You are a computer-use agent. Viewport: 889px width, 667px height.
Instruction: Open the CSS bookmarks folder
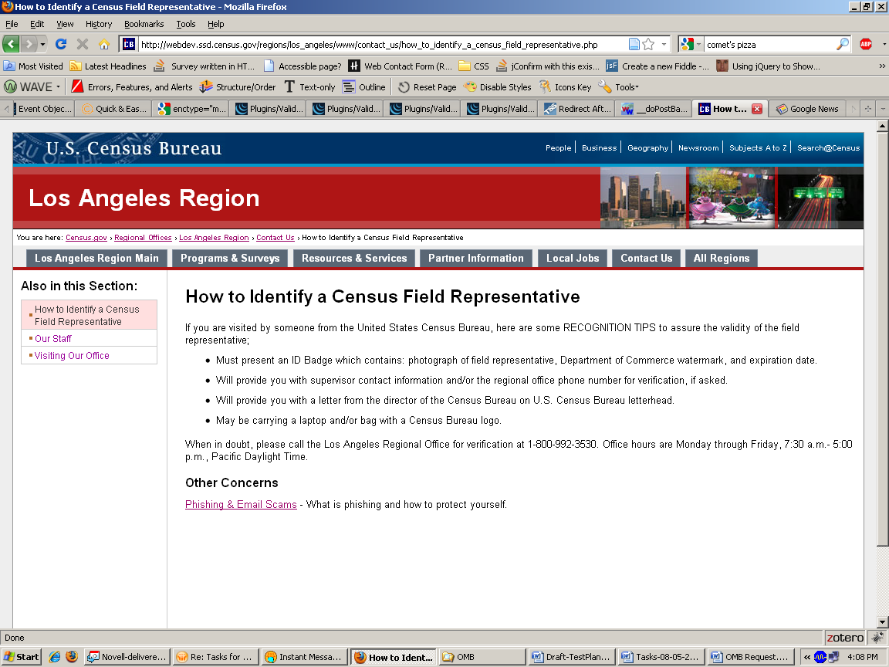[474, 66]
